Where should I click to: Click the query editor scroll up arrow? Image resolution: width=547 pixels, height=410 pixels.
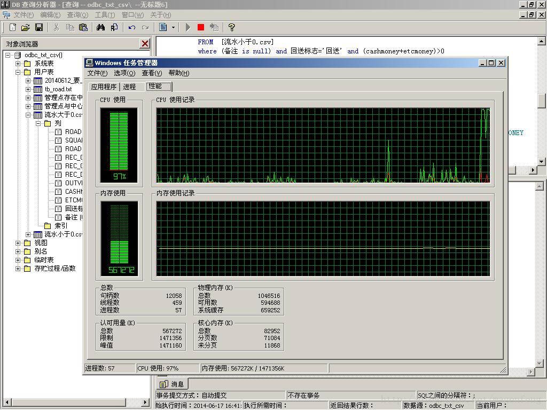coord(542,41)
